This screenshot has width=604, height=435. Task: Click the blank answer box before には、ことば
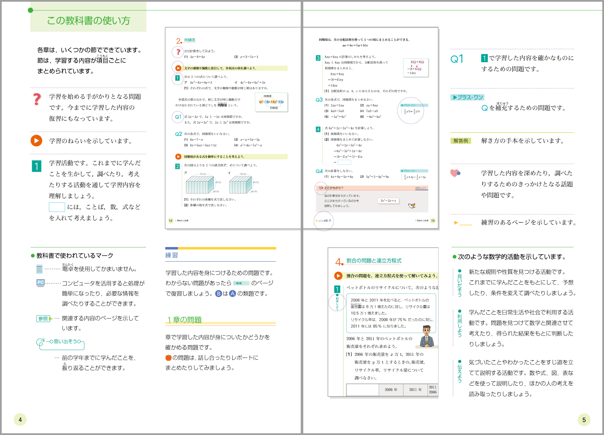(x=57, y=207)
